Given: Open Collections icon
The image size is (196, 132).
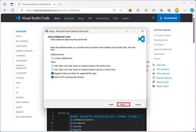Looking at the screenshot, I should click(x=161, y=10).
